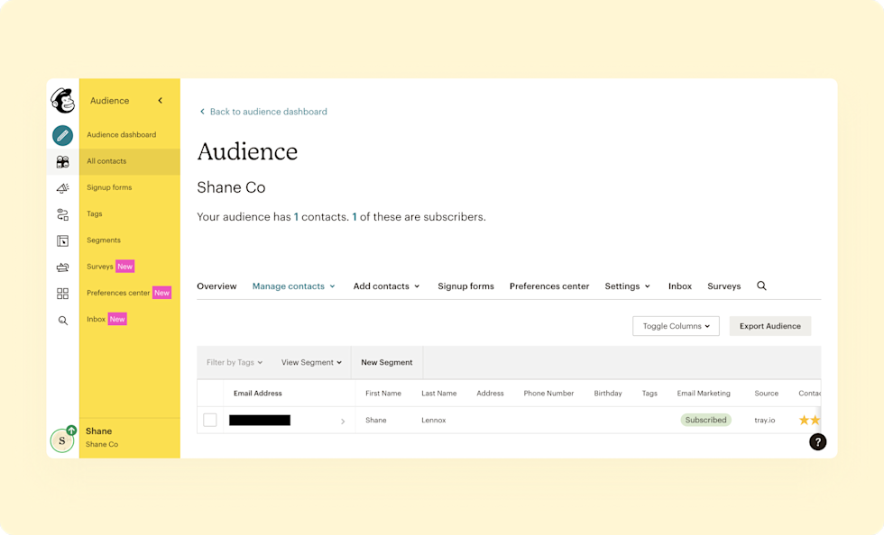
Task: Select Signup forms in sidebar menu
Action: tap(109, 187)
